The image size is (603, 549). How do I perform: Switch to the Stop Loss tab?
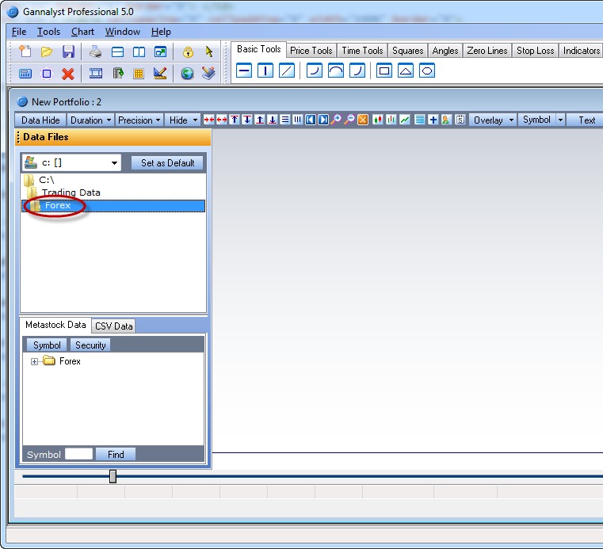pos(535,51)
